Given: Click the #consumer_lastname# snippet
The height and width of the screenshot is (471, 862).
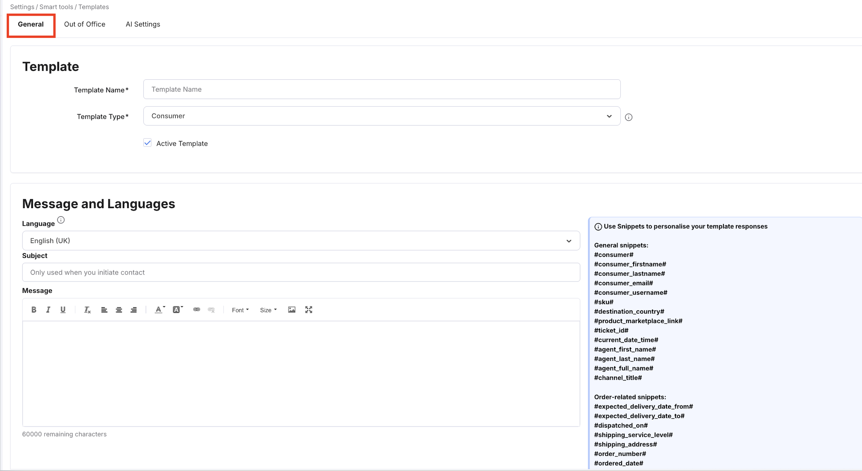Looking at the screenshot, I should [x=629, y=274].
